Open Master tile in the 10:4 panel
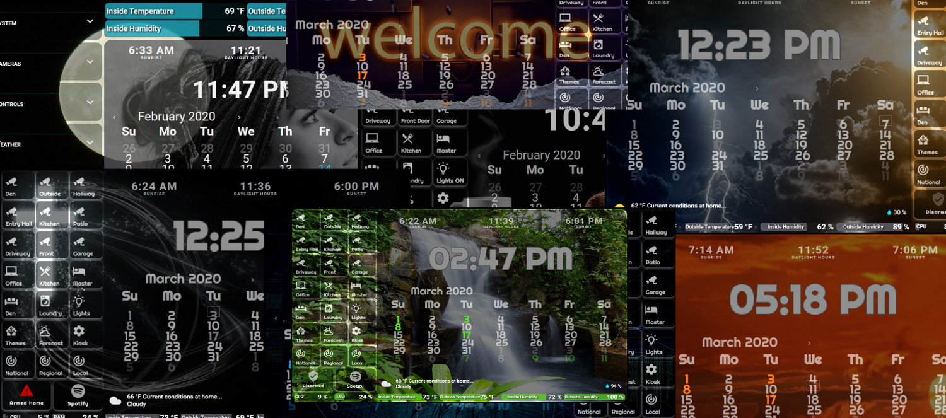Screen dimensions: 946x418 [x=449, y=142]
